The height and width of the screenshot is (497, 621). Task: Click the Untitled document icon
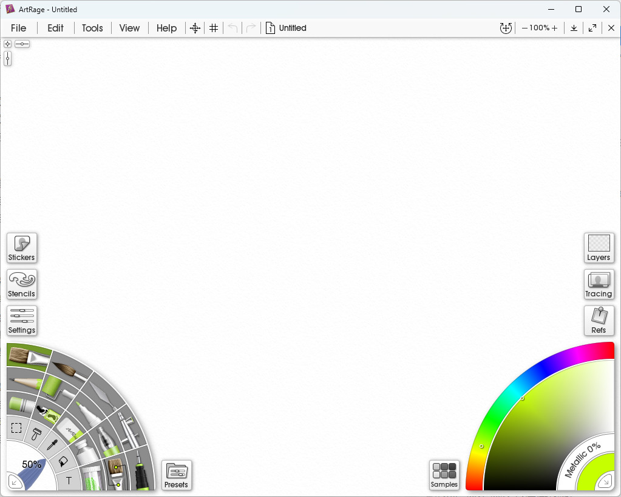pyautogui.click(x=270, y=28)
